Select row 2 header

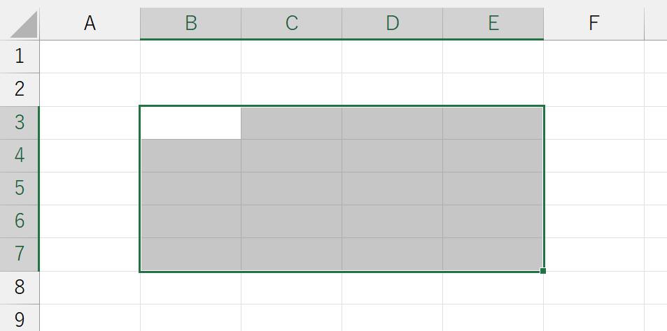click(20, 89)
